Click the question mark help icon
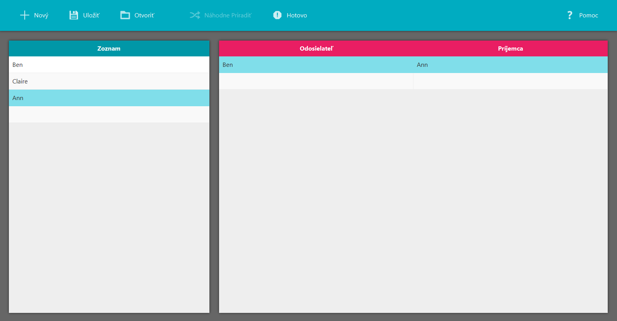 pyautogui.click(x=569, y=15)
